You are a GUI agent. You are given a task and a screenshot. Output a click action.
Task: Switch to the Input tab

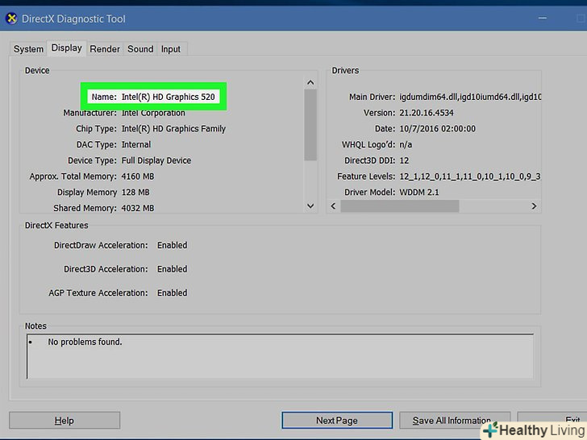coord(171,49)
